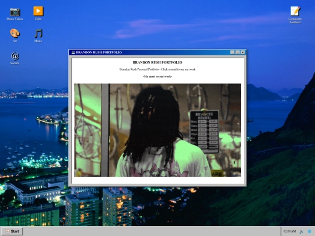The width and height of the screenshot is (315, 236).
Task: Minimize the Brandon Rush Portfolio window
Action: coord(232,52)
